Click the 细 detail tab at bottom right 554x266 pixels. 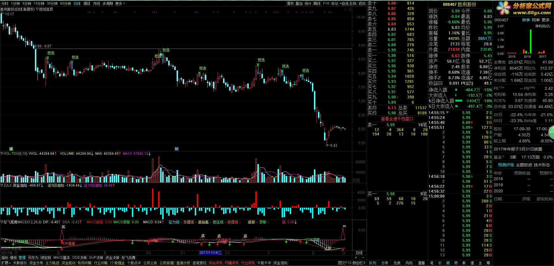click(448, 263)
